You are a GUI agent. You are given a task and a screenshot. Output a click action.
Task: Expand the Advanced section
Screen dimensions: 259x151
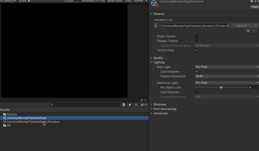click(151, 113)
